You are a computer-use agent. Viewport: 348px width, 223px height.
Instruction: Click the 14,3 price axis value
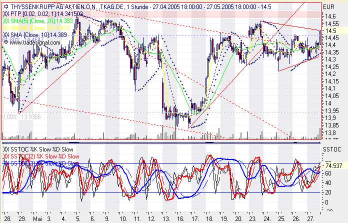pyautogui.click(x=330, y=59)
